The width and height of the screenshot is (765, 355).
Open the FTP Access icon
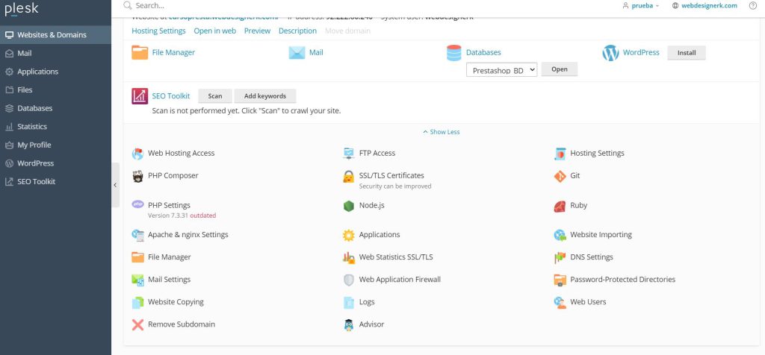pyautogui.click(x=349, y=154)
